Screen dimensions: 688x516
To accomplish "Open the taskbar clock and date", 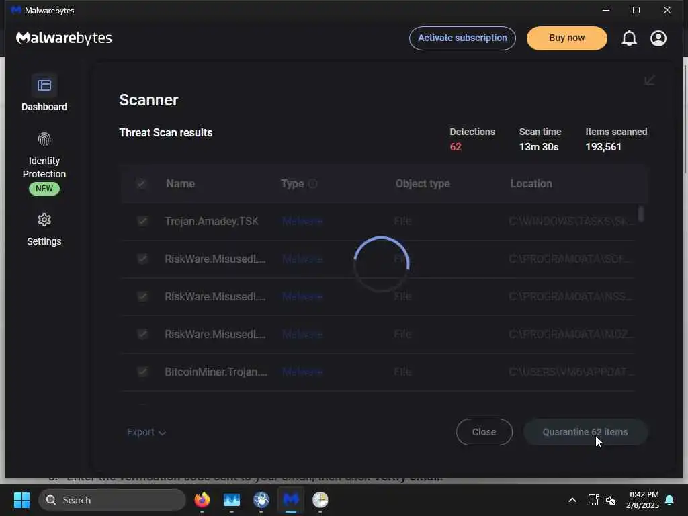I will point(643,500).
